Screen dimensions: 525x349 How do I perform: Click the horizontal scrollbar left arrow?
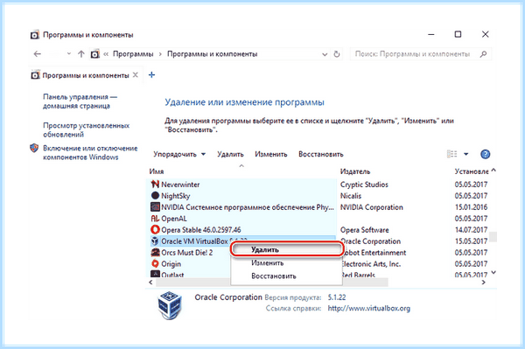pyautogui.click(x=150, y=283)
